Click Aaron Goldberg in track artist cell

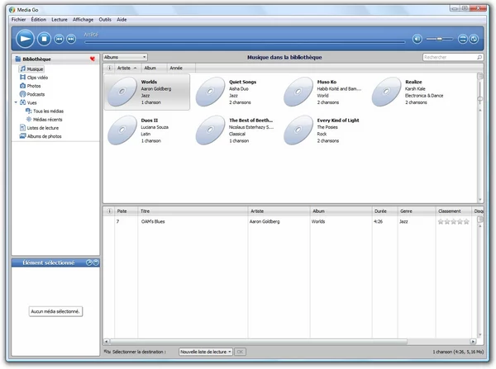265,221
